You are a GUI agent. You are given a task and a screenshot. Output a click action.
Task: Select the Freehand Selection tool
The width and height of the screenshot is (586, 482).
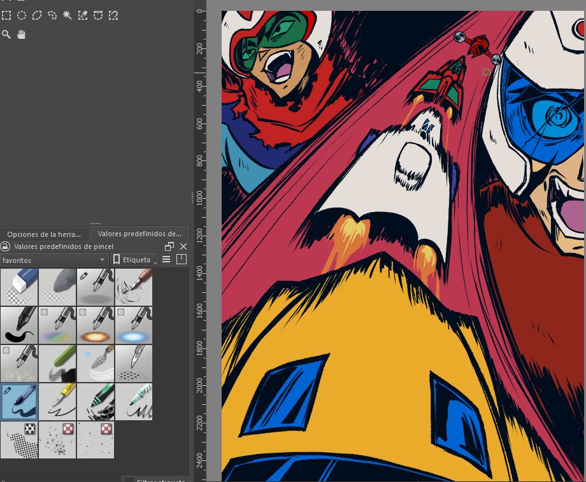tap(52, 15)
